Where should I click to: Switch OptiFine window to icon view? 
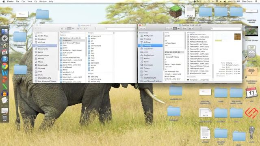[x=167, y=28]
